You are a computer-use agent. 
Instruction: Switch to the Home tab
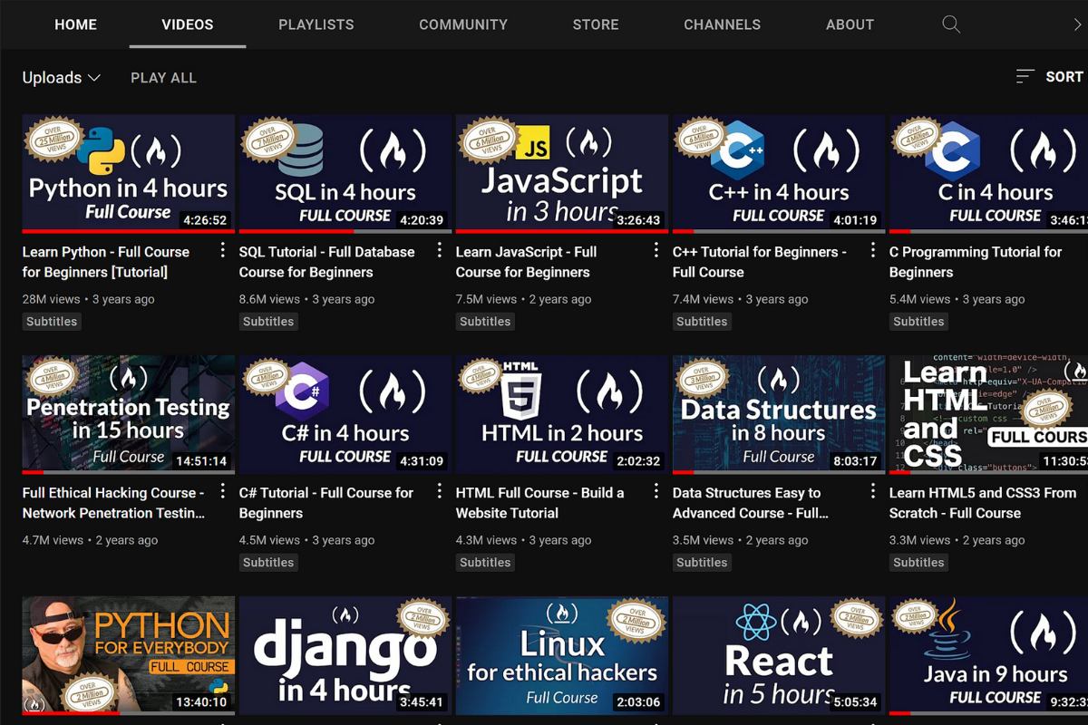(x=75, y=24)
